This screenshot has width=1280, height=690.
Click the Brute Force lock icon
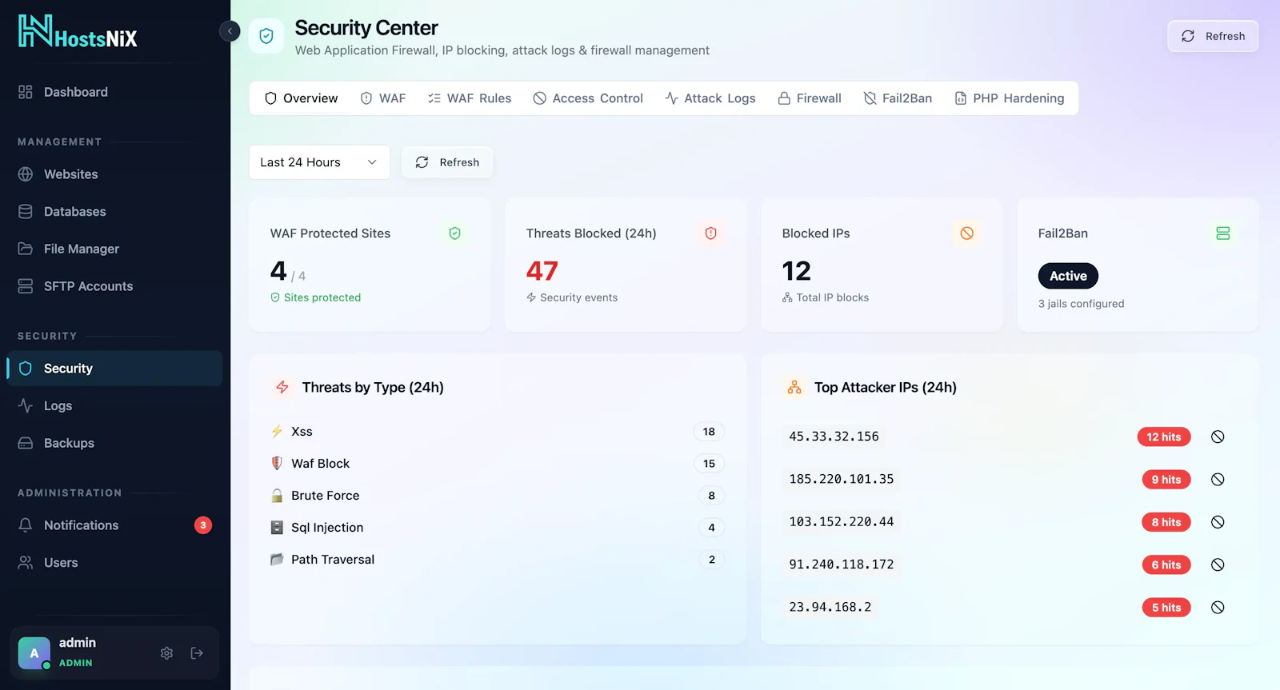point(277,496)
